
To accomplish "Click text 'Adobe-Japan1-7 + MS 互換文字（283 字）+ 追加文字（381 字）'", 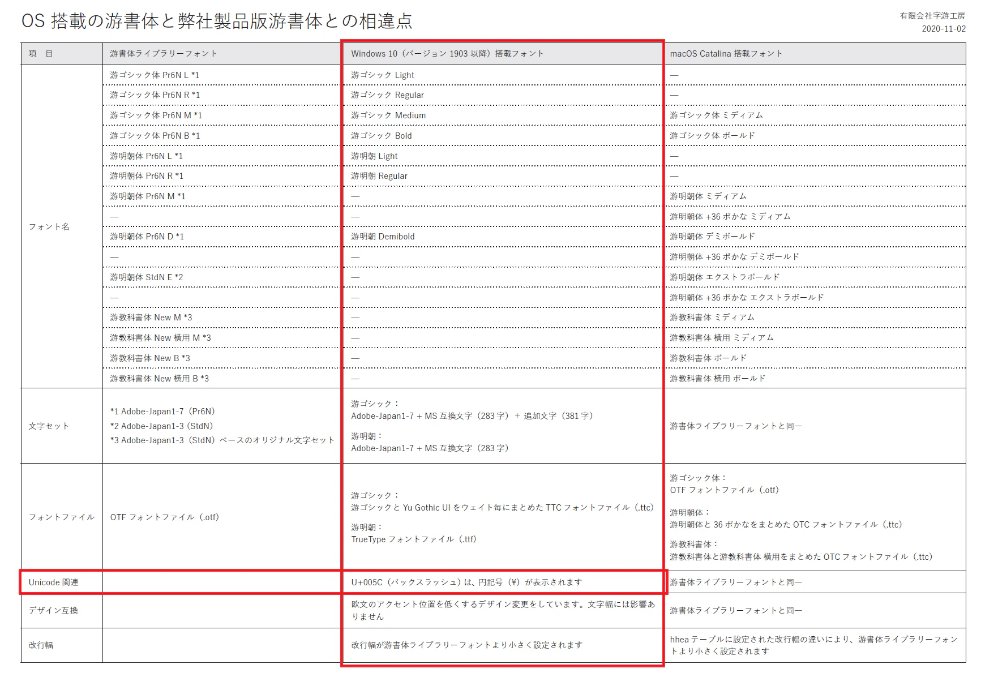I will click(x=472, y=416).
